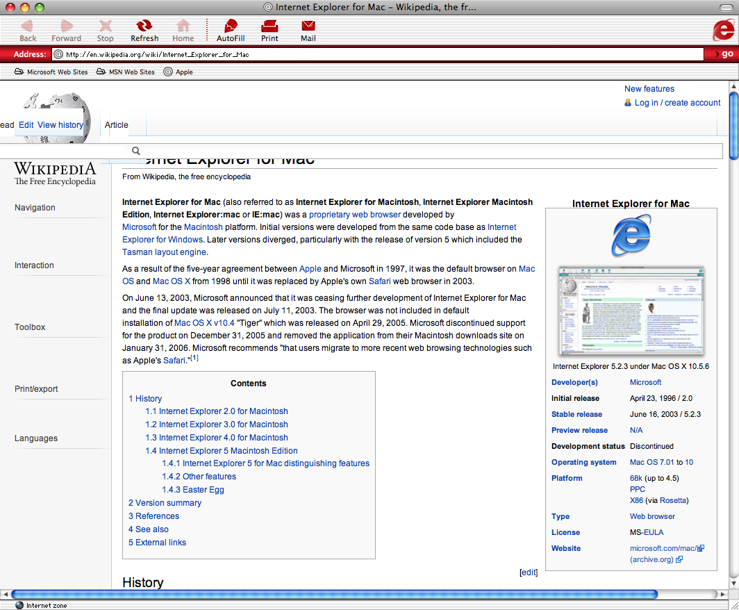The image size is (739, 610).
Task: Open the Tasman layout engine link
Action: click(164, 252)
